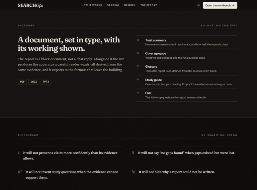Screen dimensions: 257x190
Task: Select the PPTX export badge
Action: pyautogui.click(x=46, y=82)
